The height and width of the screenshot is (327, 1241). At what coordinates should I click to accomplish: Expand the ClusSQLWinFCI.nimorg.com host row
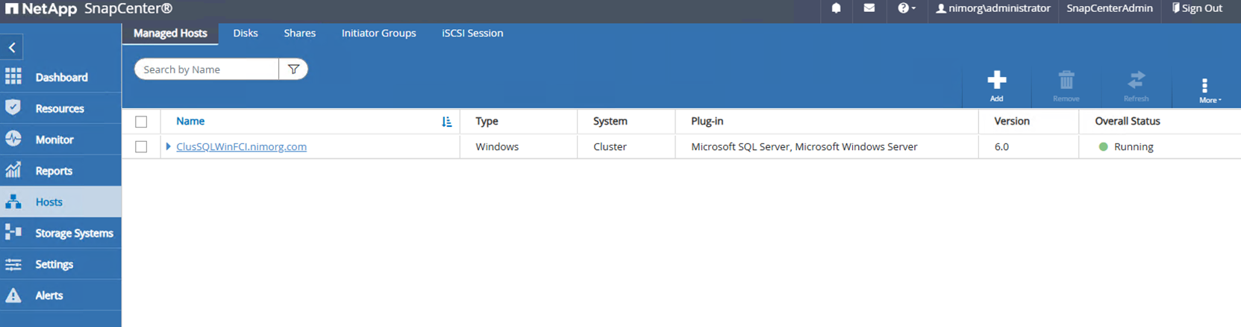tap(168, 146)
